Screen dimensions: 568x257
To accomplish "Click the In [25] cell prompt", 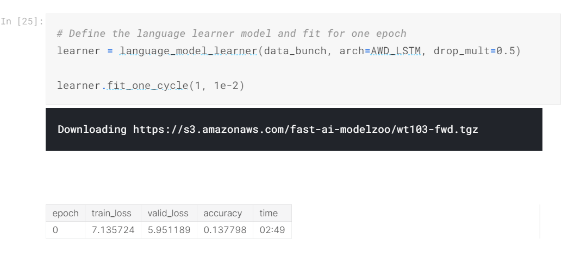I will click(x=23, y=22).
